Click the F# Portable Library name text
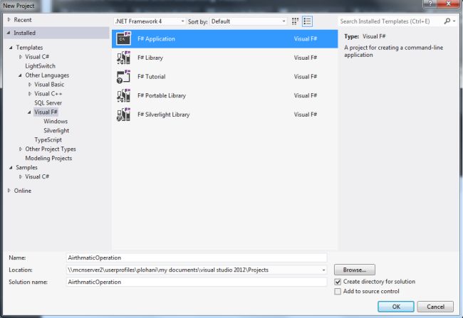 (162, 95)
